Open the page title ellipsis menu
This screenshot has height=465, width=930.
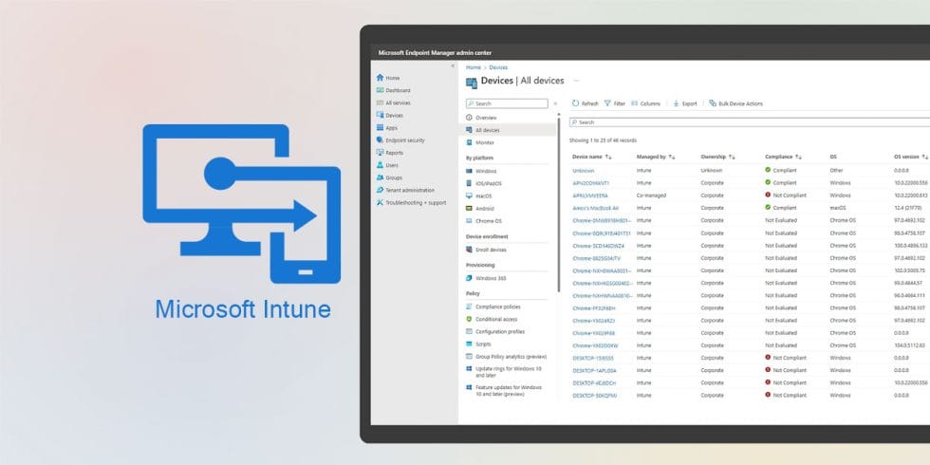click(576, 80)
